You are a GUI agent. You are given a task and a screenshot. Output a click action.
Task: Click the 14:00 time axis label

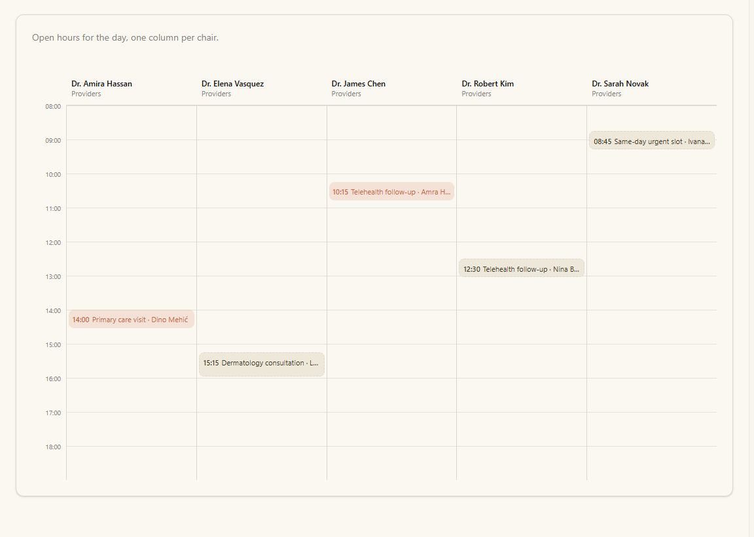click(x=54, y=311)
